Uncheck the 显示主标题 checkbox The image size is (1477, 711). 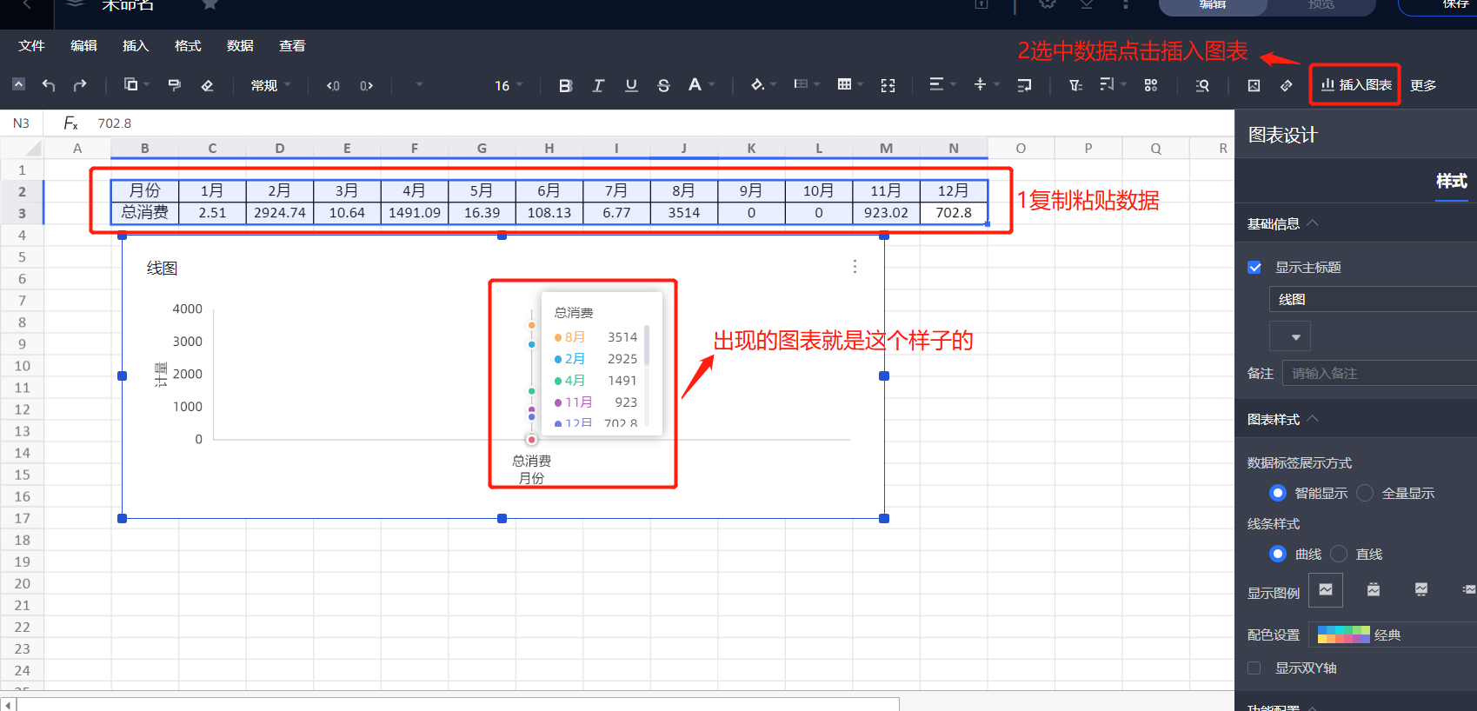click(1254, 268)
